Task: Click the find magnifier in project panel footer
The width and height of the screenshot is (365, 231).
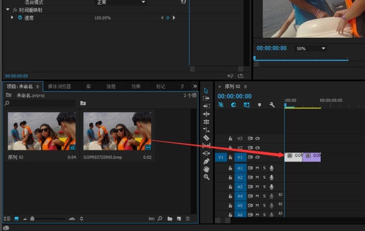Action: (160, 218)
